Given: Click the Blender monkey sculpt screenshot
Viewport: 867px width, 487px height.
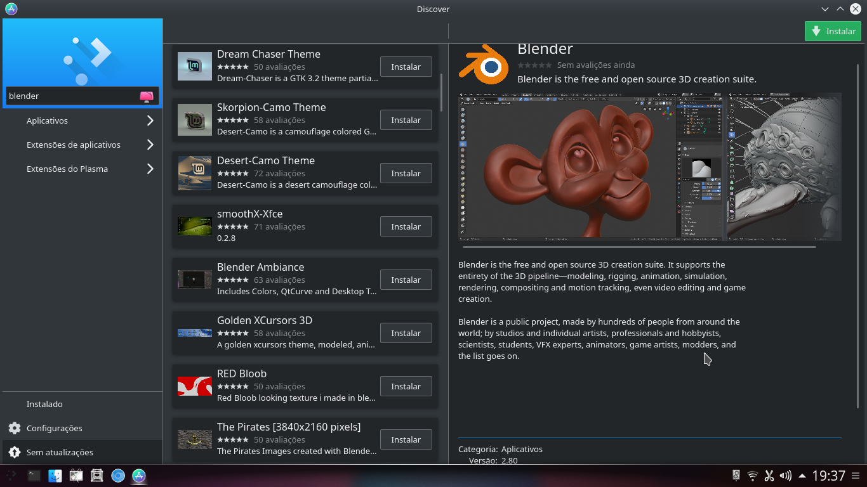Looking at the screenshot, I should pyautogui.click(x=589, y=167).
